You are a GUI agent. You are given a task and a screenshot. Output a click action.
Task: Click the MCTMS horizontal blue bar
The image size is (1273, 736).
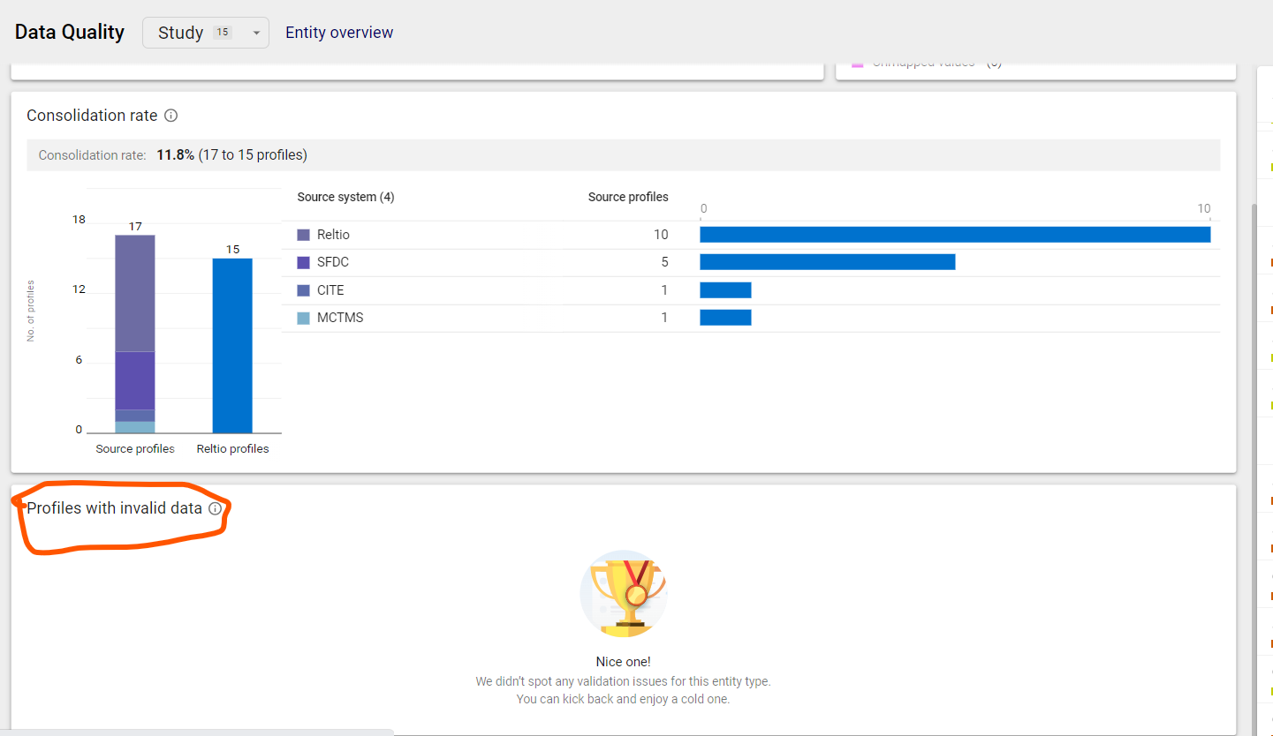[725, 317]
